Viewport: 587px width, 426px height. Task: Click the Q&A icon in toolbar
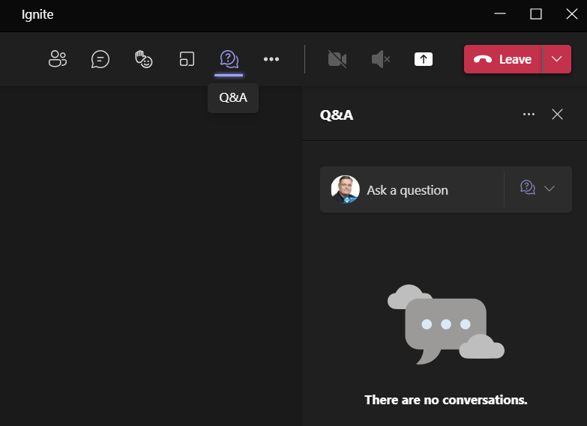tap(229, 59)
